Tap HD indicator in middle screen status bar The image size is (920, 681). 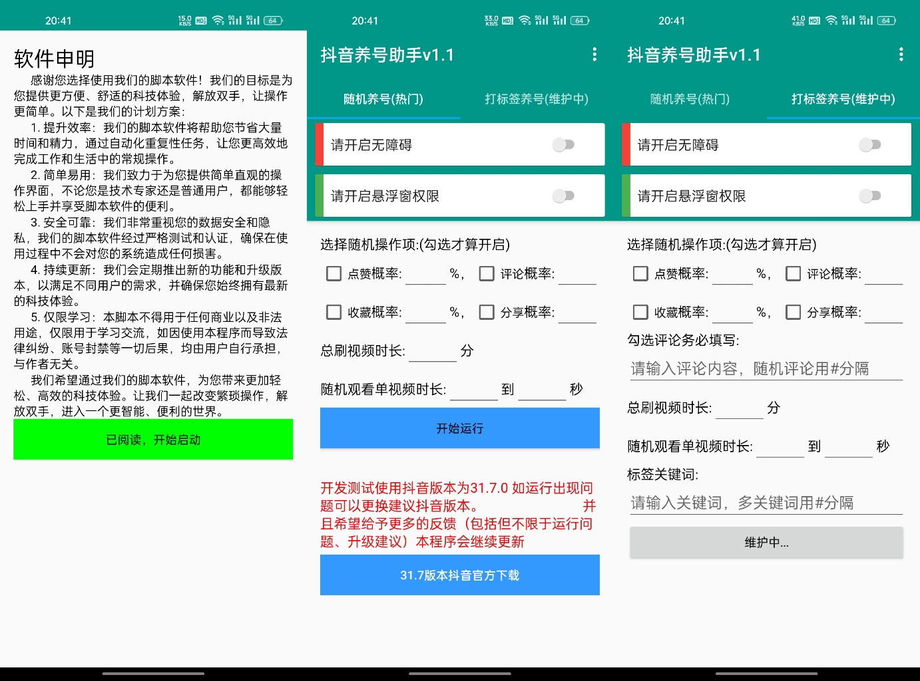(x=507, y=21)
